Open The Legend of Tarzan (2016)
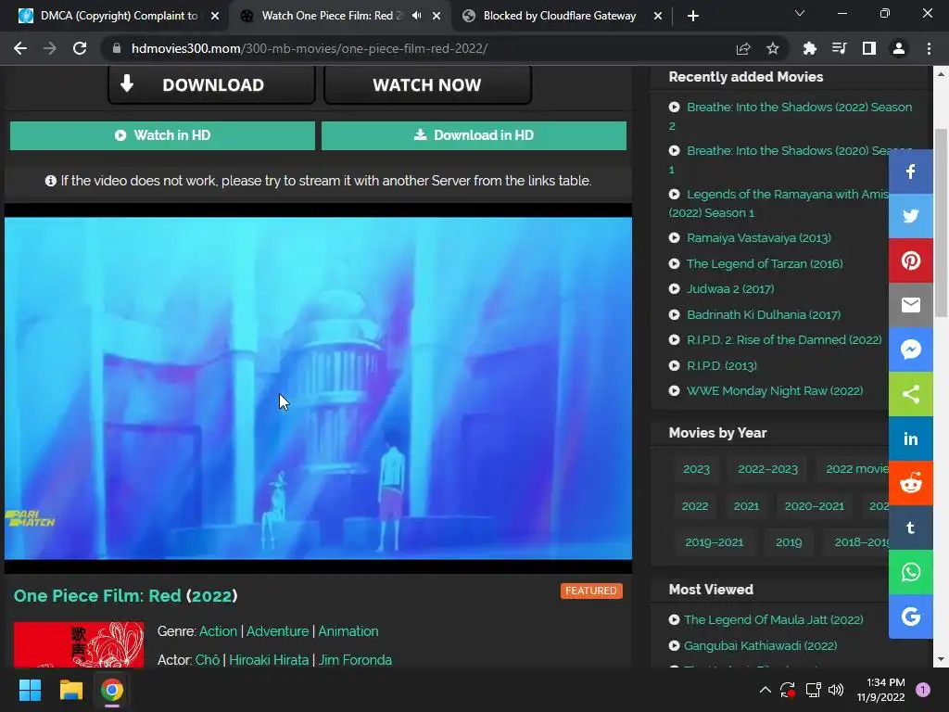 (765, 263)
